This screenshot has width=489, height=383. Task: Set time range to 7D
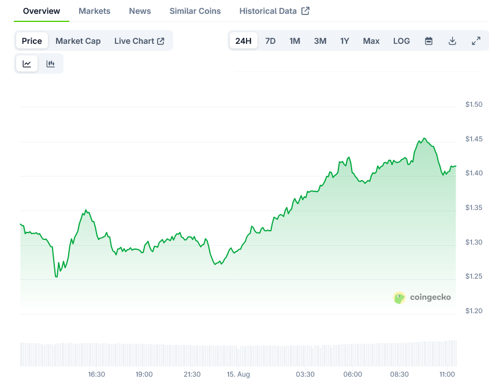pyautogui.click(x=270, y=41)
